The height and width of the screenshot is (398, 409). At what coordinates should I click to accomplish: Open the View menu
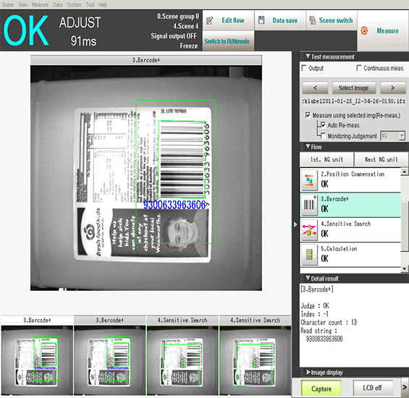(22, 4)
